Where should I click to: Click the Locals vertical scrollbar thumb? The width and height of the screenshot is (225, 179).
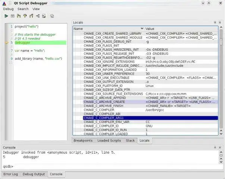(221, 42)
